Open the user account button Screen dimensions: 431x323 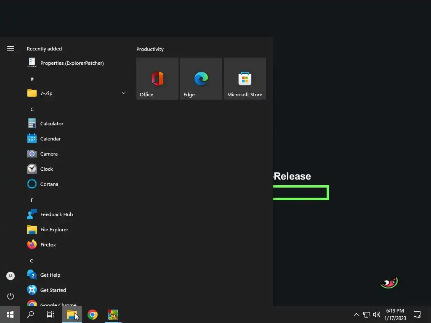point(11,276)
